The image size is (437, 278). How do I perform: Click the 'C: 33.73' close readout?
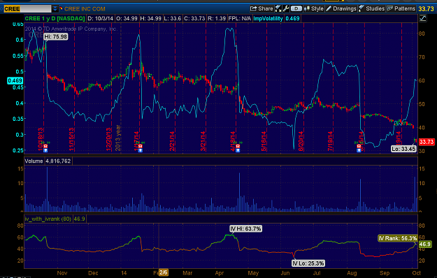click(194, 19)
